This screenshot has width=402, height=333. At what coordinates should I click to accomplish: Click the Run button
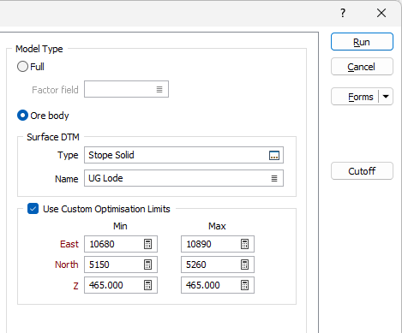click(x=362, y=42)
